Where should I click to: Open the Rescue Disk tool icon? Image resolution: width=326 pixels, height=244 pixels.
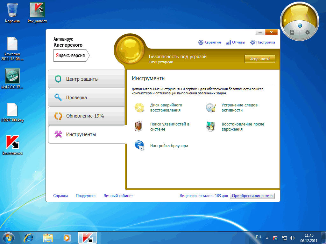point(139,107)
